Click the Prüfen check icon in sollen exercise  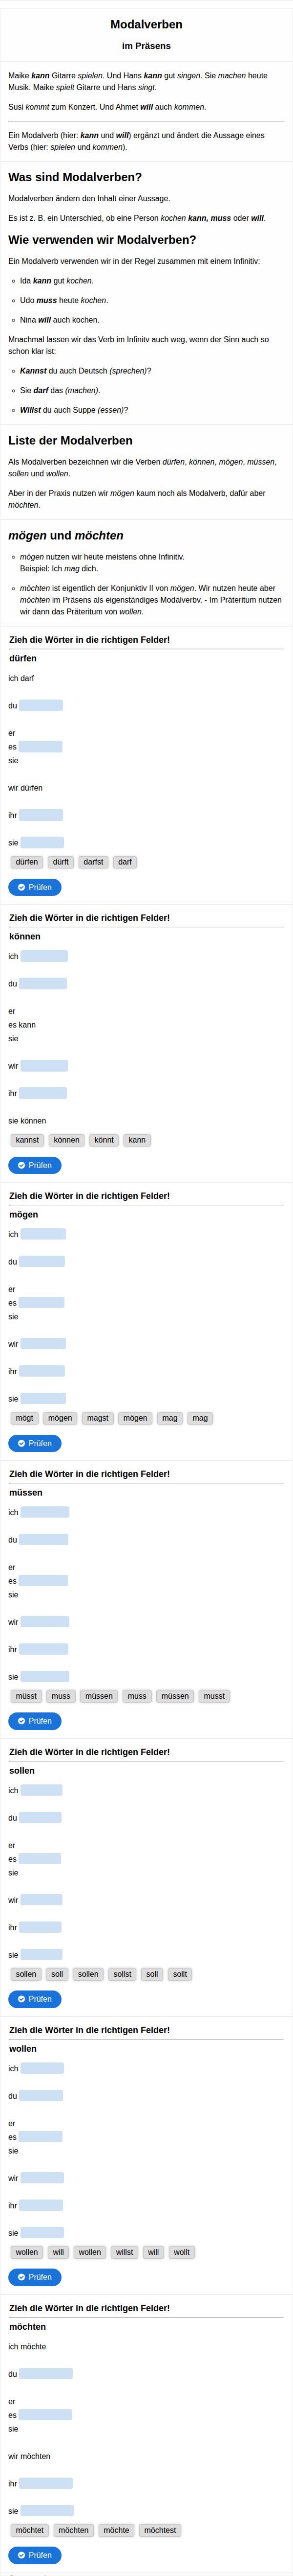tap(21, 1999)
